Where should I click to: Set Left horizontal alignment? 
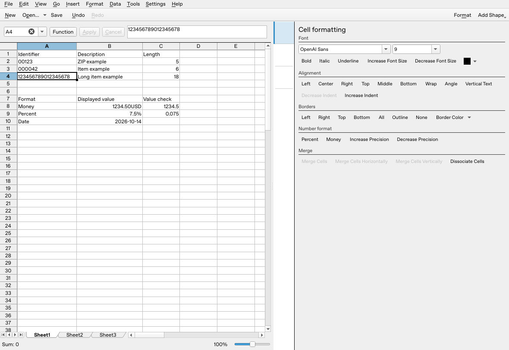pyautogui.click(x=306, y=84)
